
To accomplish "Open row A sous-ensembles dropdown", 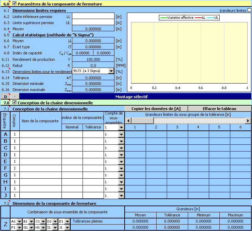I will [x=121, y=135].
